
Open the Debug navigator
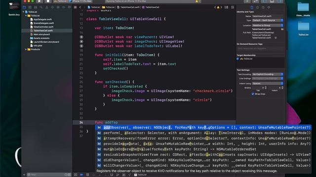coord(58,7)
